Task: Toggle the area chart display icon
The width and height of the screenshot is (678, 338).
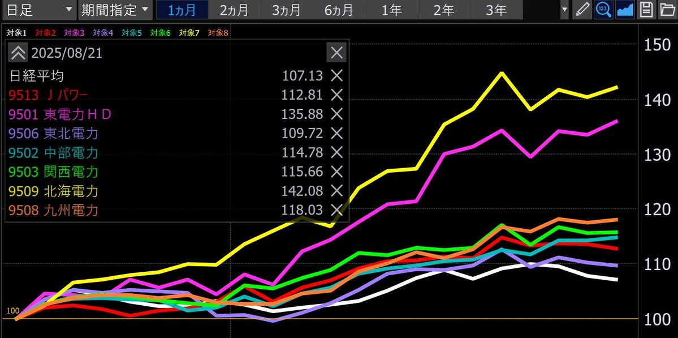Action: [625, 10]
